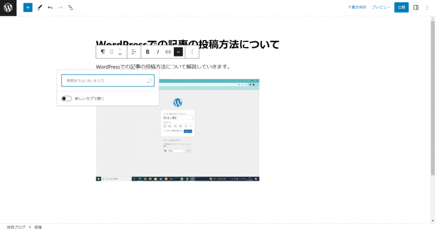
Task: Click the vertical scrollbar thumb
Action: coord(432,98)
